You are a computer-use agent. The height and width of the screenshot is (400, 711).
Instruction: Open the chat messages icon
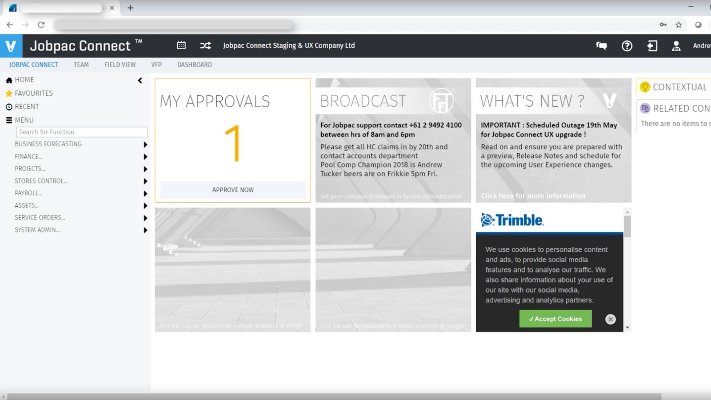coord(601,45)
